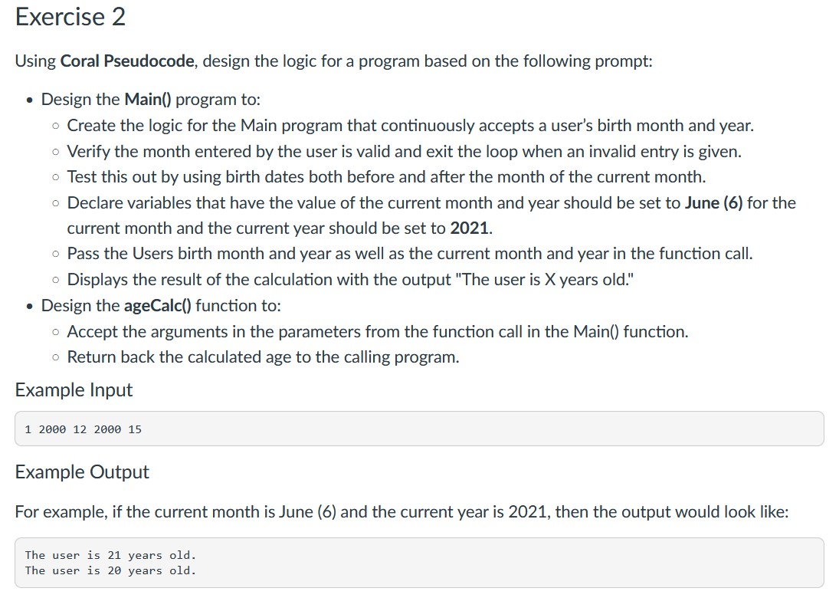Viewport: 839px width, 598px height.
Task: Click the sentence starting "Verify the month entered"
Action: pos(404,152)
